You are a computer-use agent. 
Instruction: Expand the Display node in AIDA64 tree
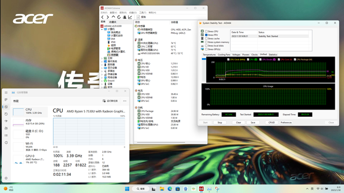[x=102, y=68]
